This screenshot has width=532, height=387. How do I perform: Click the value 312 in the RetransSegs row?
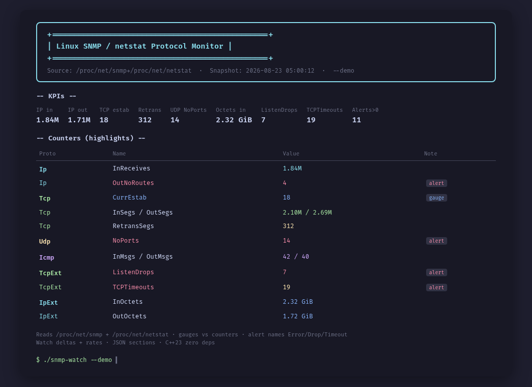(x=289, y=226)
